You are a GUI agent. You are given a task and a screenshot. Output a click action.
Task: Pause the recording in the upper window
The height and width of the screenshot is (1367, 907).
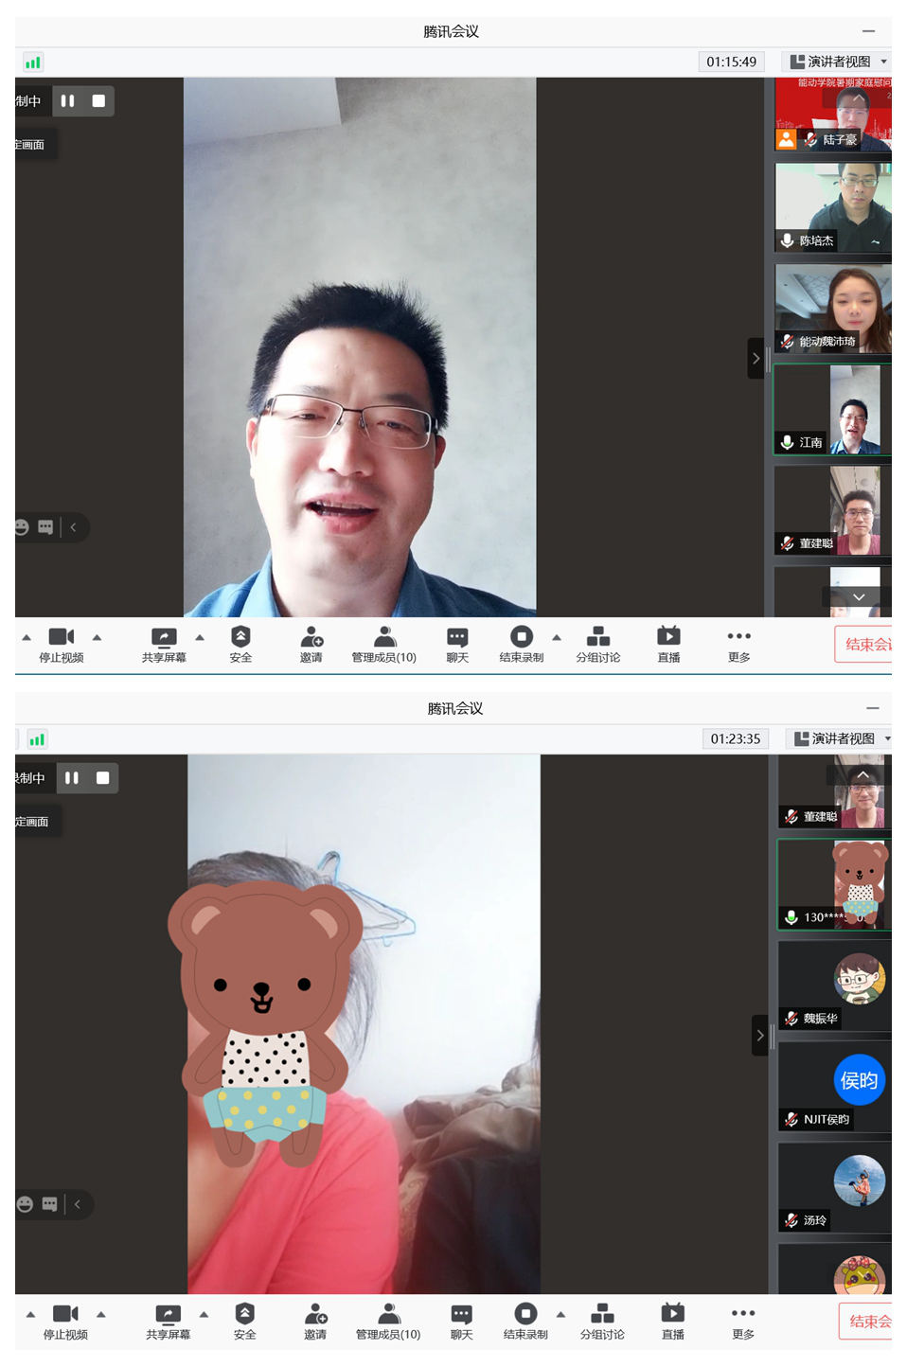(x=68, y=101)
